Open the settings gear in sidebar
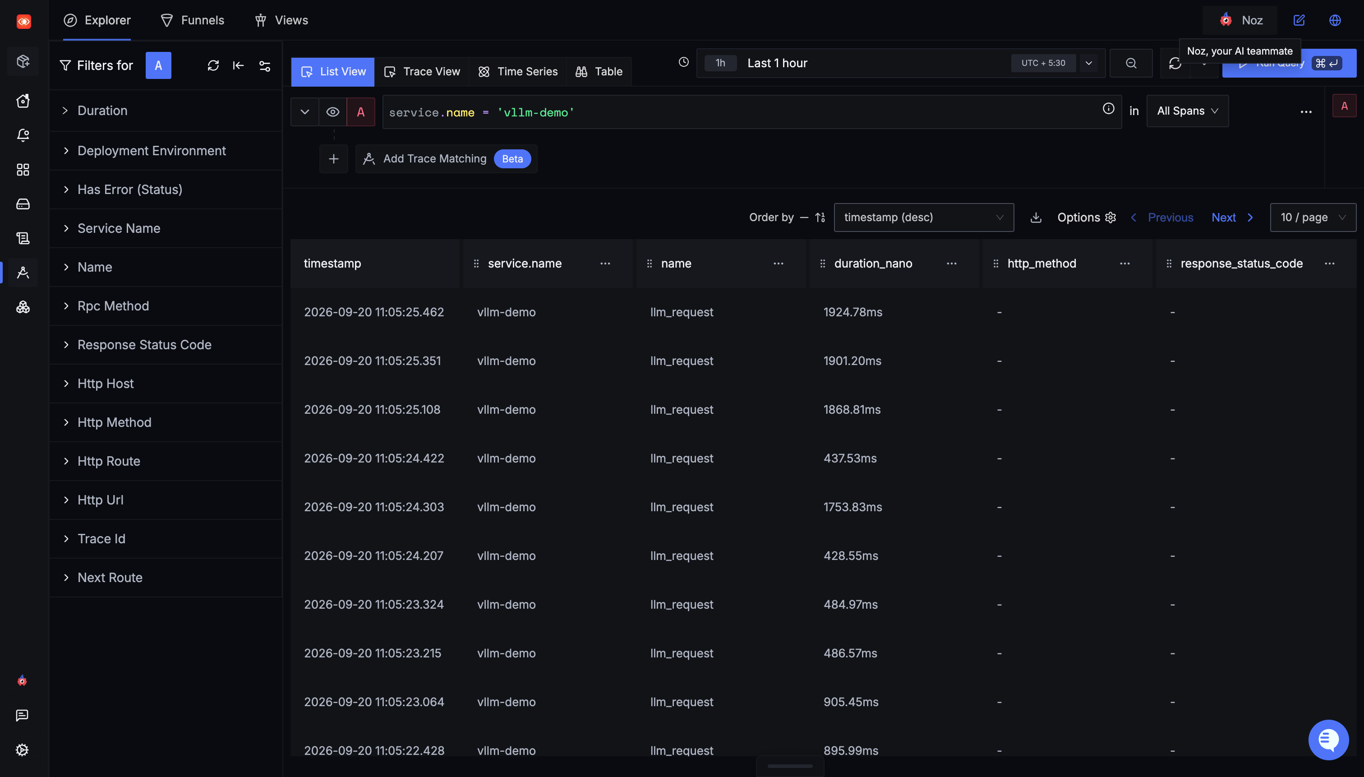 click(22, 749)
